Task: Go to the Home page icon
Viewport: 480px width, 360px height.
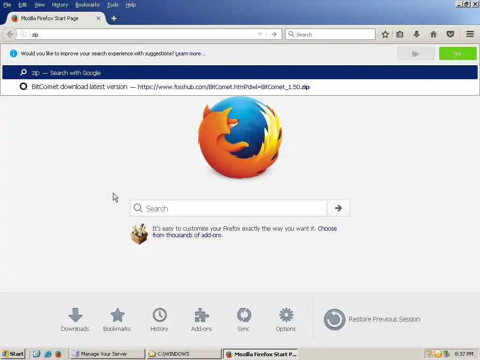Action: tap(434, 34)
